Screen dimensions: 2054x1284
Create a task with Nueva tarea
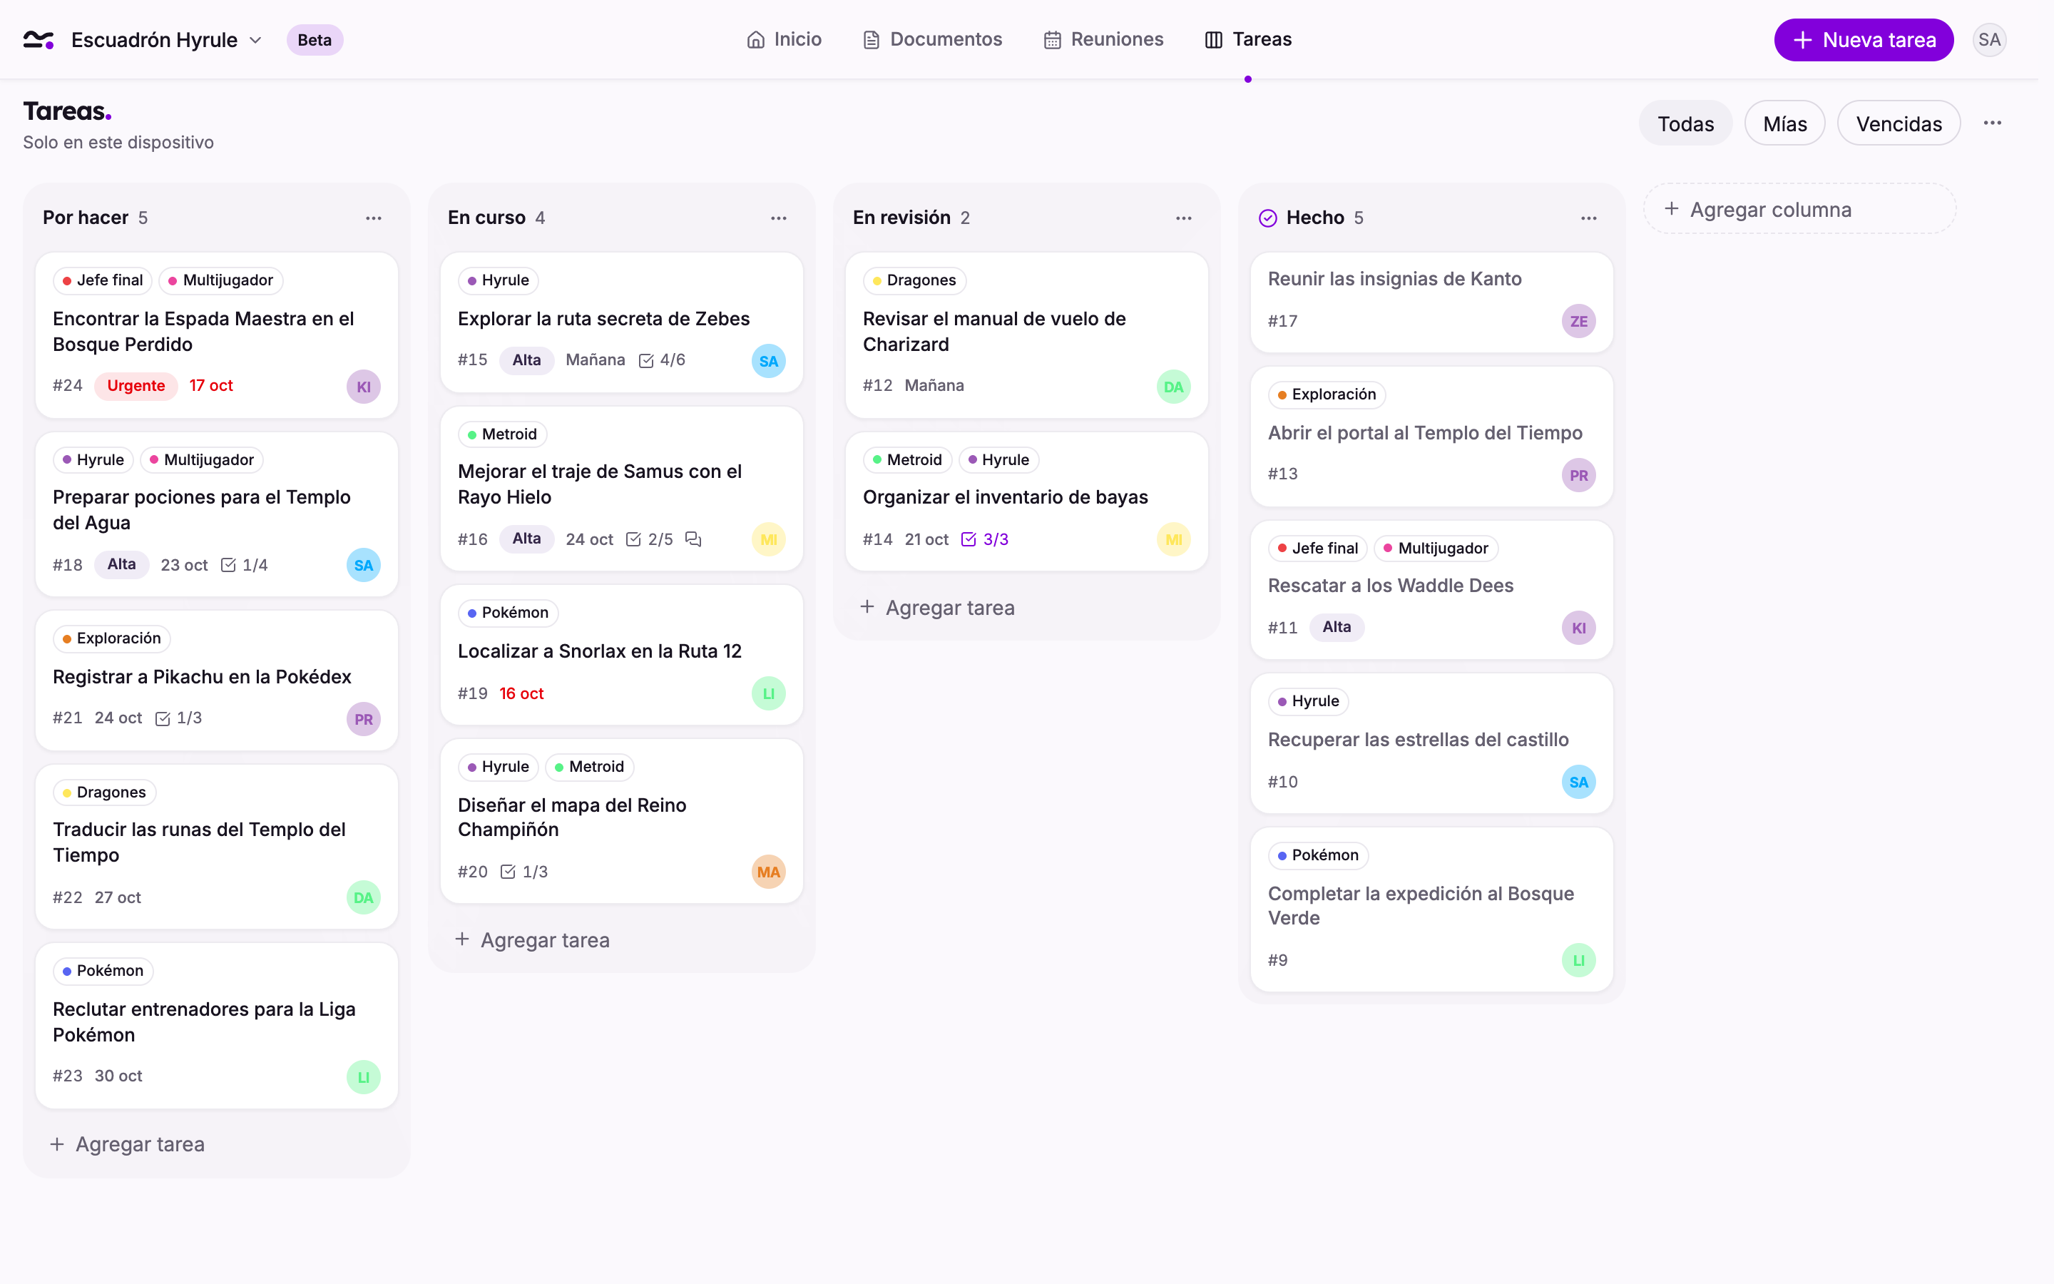point(1863,40)
